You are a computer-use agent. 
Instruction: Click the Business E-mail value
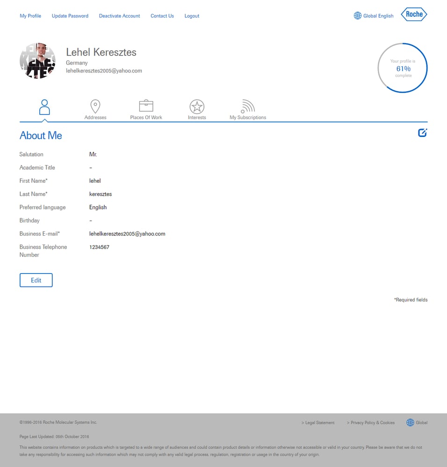(127, 234)
